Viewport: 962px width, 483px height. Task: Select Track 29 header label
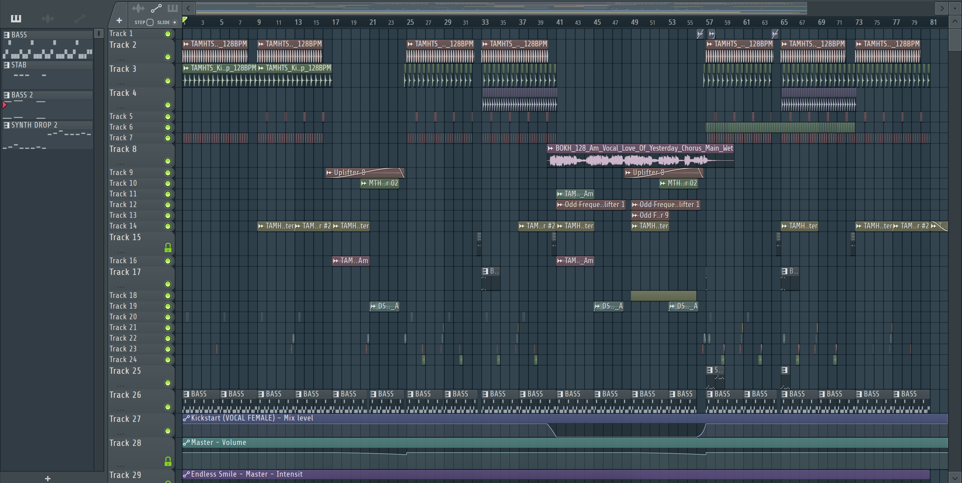tap(125, 475)
